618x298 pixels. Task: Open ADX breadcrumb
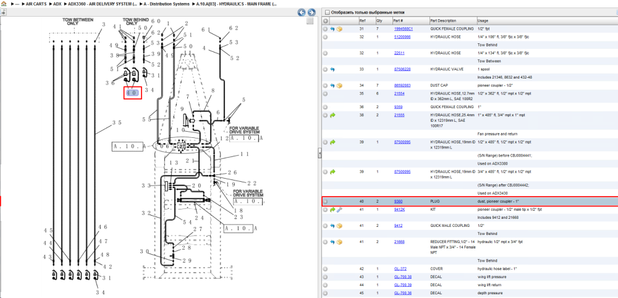tap(57, 3)
